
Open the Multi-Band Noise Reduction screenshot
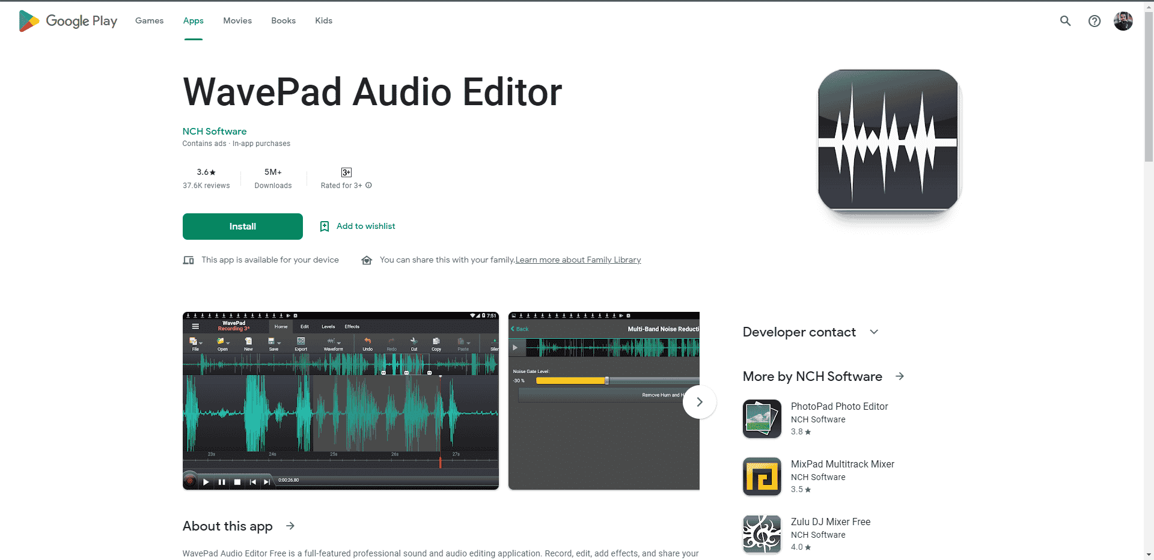point(604,401)
